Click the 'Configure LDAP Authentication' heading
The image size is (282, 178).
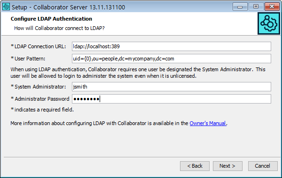click(51, 19)
